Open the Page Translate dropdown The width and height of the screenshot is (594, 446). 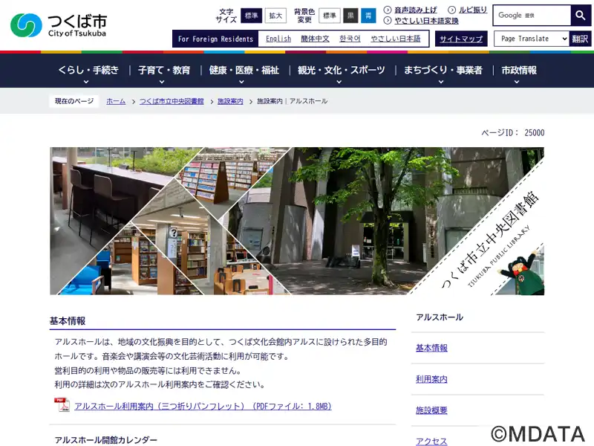tap(532, 39)
